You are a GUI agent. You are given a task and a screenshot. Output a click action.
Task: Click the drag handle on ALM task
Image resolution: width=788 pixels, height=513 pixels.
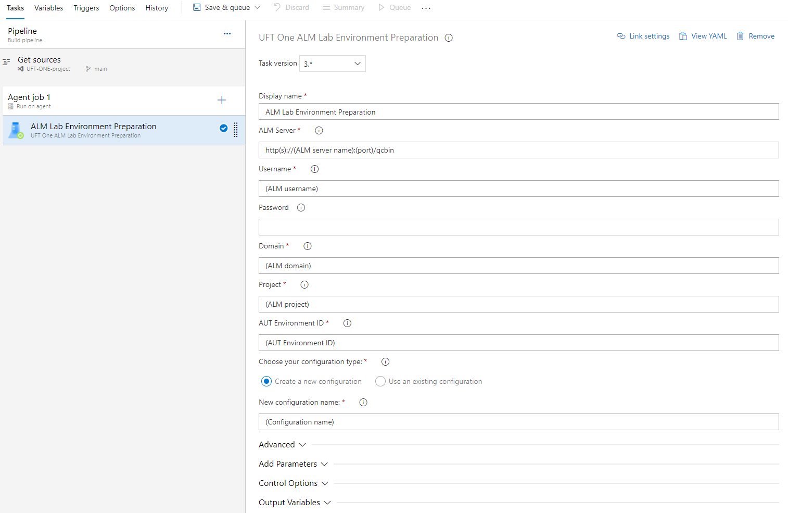[x=236, y=130]
